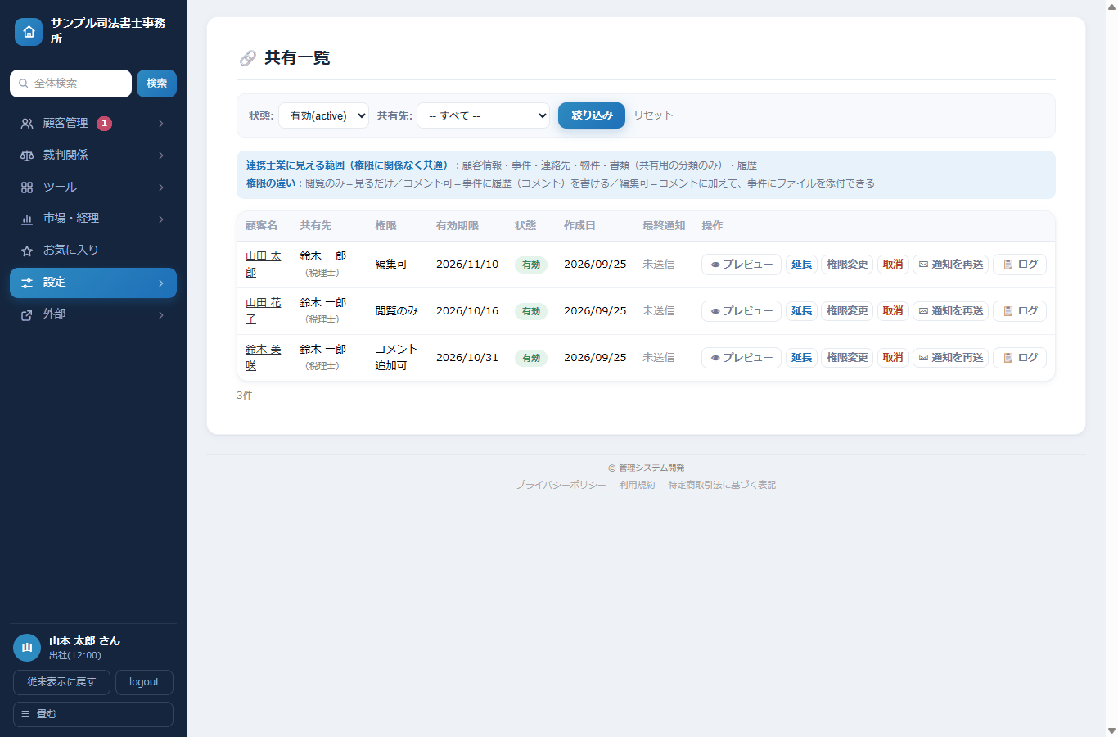This screenshot has width=1118, height=737.
Task: Open customer link 山田 太郎
Action: 263,265
